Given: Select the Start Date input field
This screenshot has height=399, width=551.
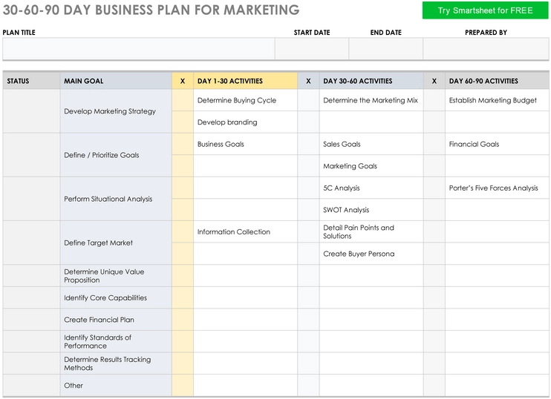Looking at the screenshot, I should pos(312,49).
